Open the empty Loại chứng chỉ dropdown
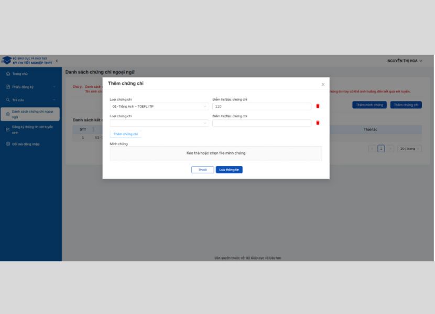The width and height of the screenshot is (435, 314). [159, 123]
